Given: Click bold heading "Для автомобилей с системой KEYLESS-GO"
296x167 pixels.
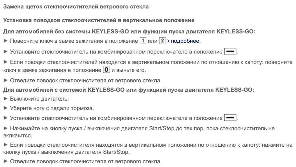Looking at the screenshot, I should pos(128,90).
